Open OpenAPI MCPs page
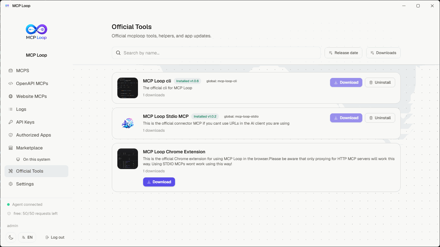Image resolution: width=440 pixels, height=247 pixels. 36,83
